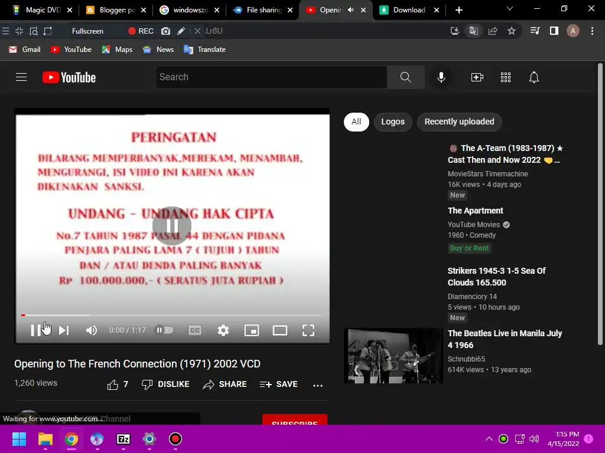Open 7-Zip from the taskbar

point(123,439)
